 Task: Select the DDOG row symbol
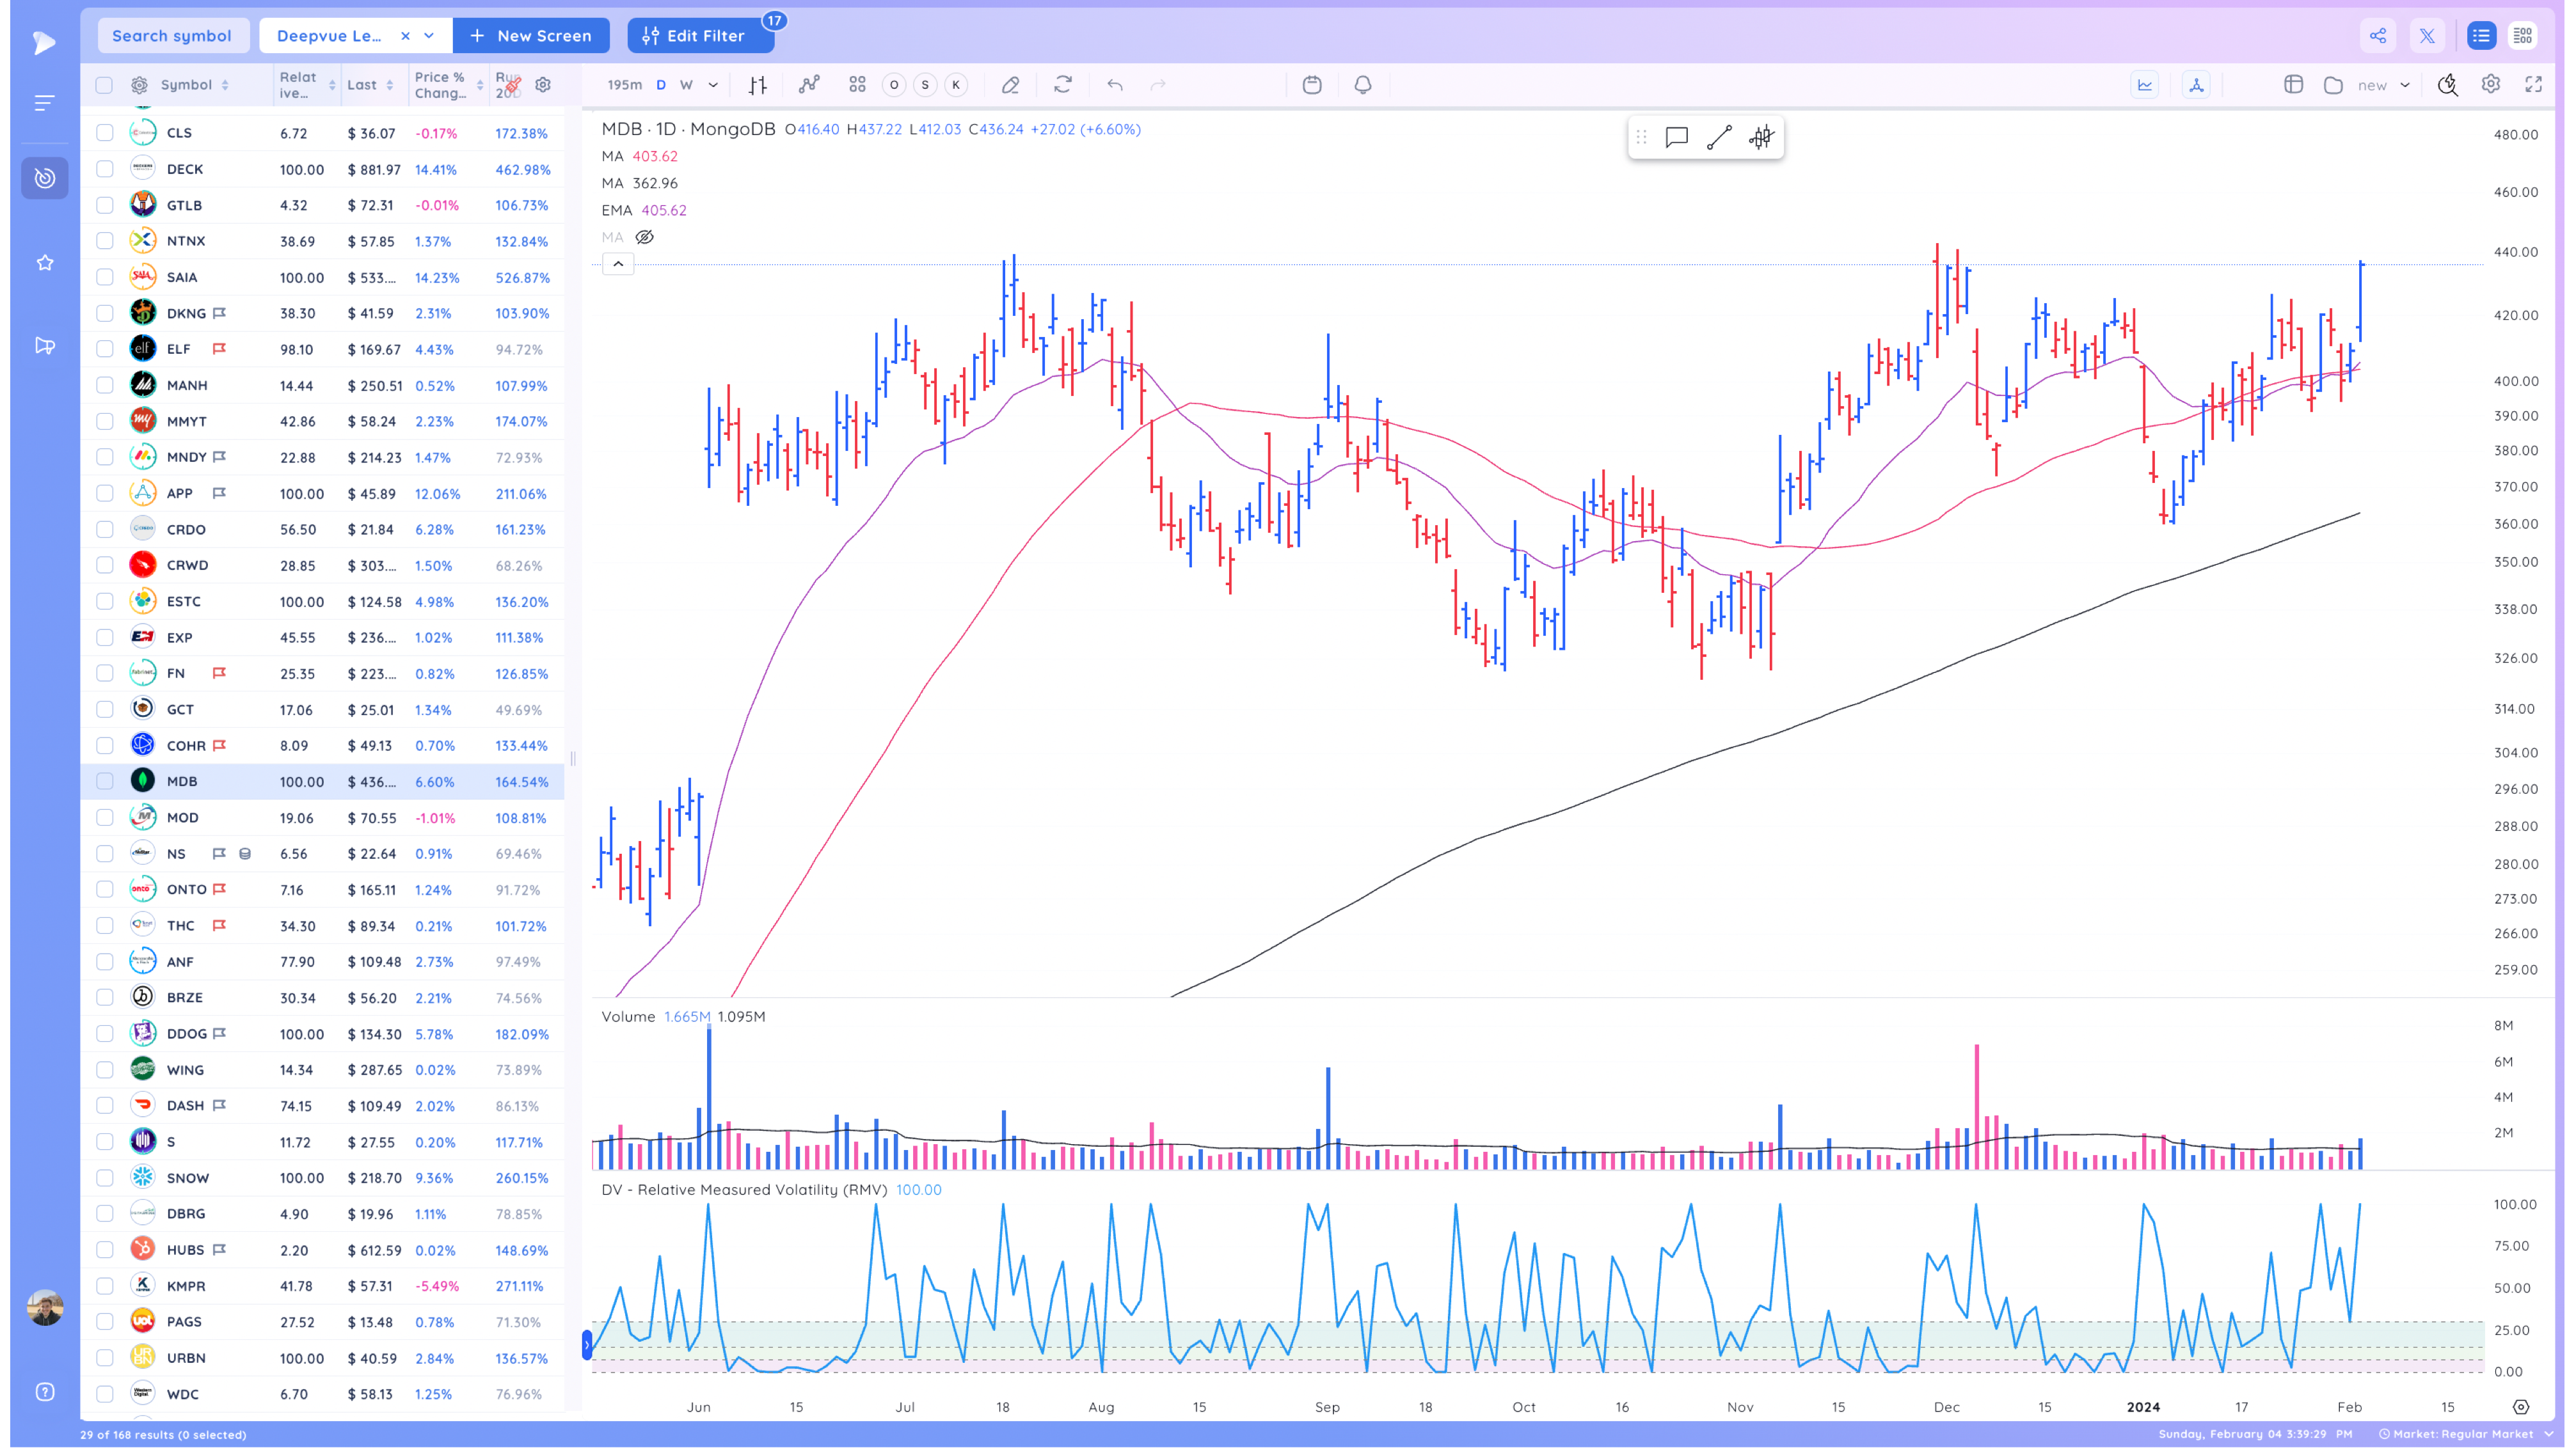coord(187,1034)
